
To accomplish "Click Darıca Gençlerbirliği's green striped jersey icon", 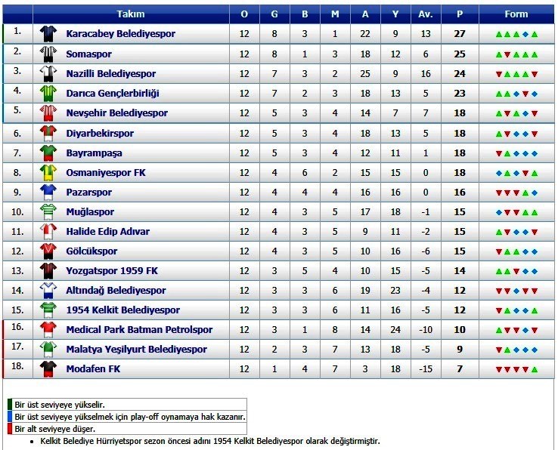I will point(48,93).
